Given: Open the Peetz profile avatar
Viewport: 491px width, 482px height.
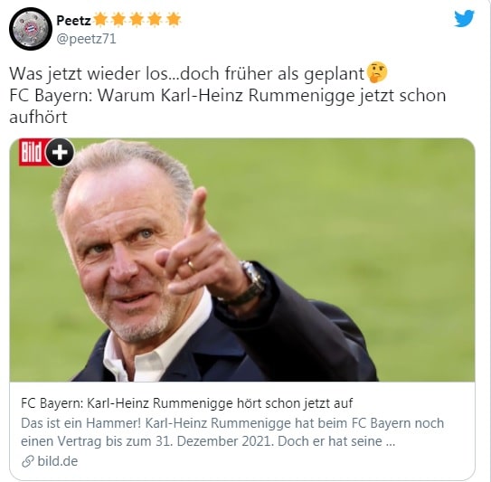Looking at the screenshot, I should click(x=31, y=29).
